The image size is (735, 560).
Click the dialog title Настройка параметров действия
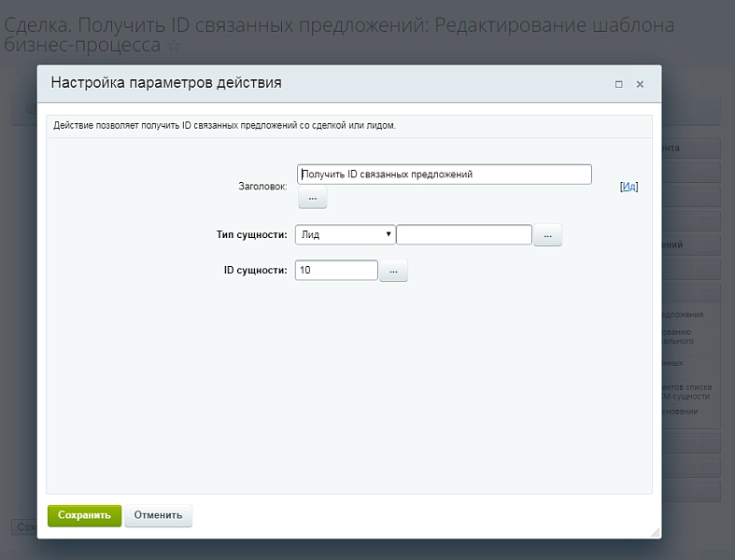(166, 83)
